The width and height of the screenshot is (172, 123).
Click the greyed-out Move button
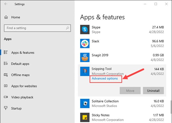tap(130, 91)
